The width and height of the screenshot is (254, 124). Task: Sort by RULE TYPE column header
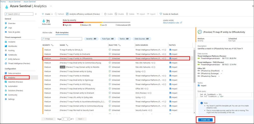click(x=115, y=45)
